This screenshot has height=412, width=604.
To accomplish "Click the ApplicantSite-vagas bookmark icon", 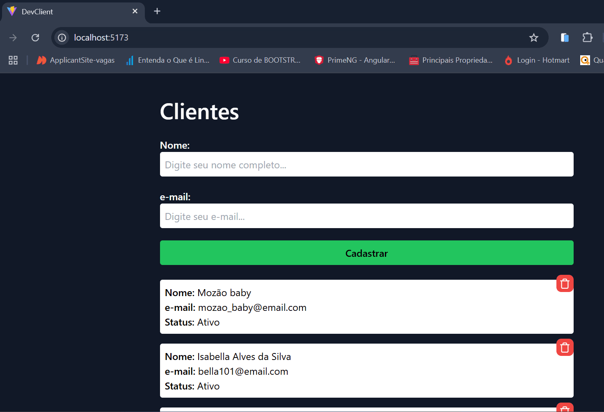I will tap(41, 60).
